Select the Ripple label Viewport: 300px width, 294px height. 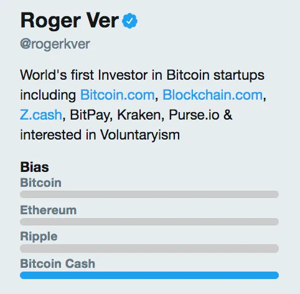[39, 237]
